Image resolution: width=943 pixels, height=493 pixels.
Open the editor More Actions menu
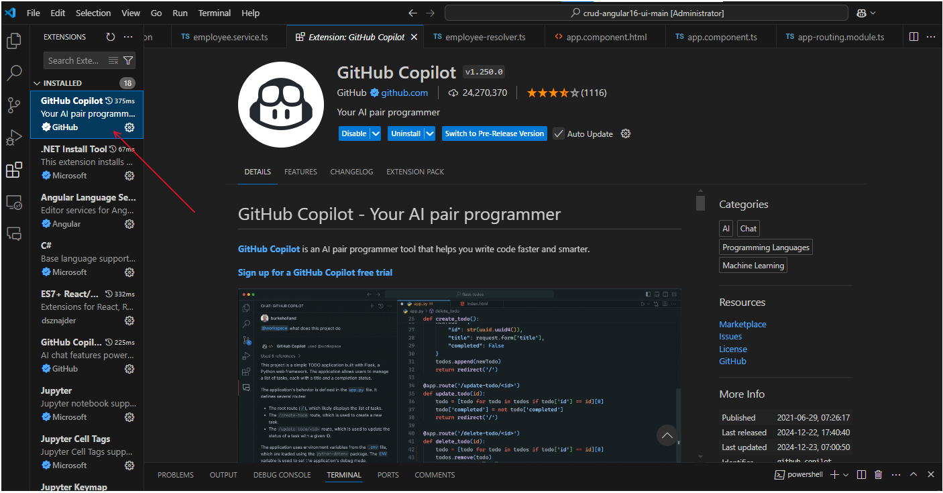pyautogui.click(x=931, y=37)
